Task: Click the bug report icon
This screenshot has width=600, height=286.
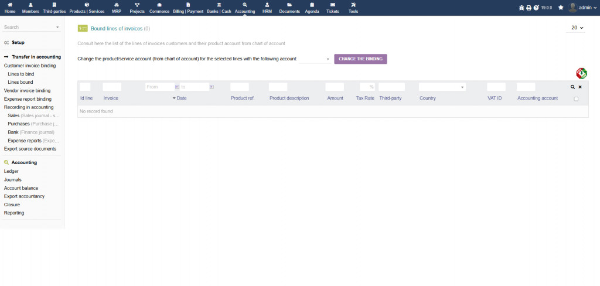Action: [x=521, y=8]
